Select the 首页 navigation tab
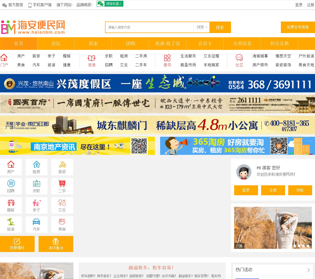Viewport: 315px width, 279px height. (x=19, y=44)
